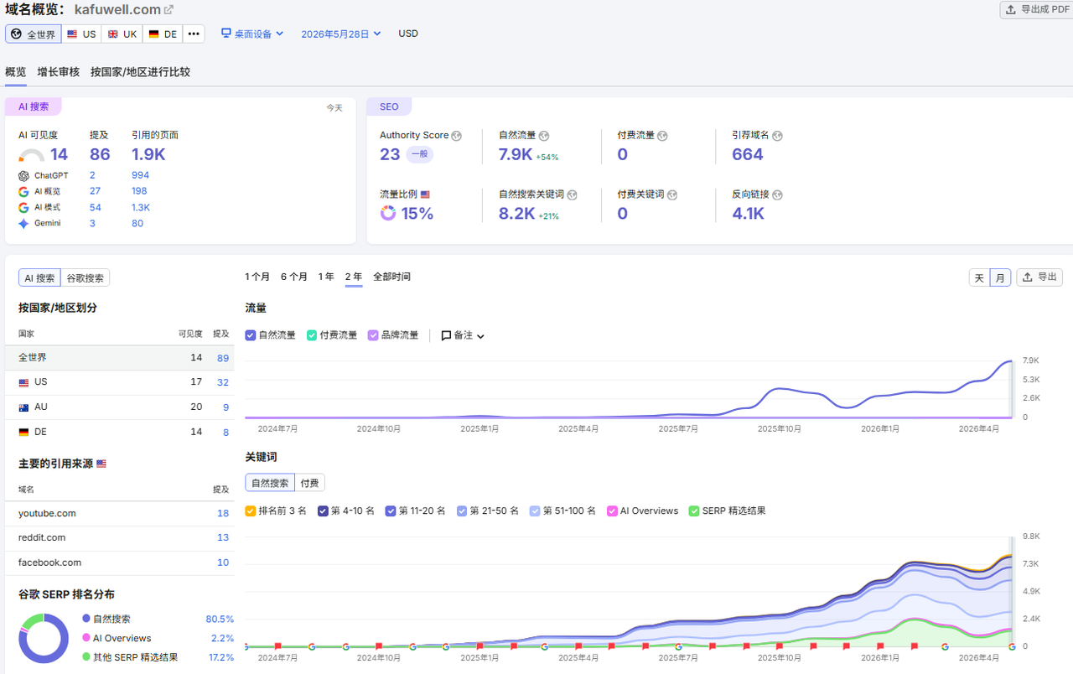The image size is (1073, 674).
Task: Toggle the 付费流量 checkbox
Action: pyautogui.click(x=312, y=335)
